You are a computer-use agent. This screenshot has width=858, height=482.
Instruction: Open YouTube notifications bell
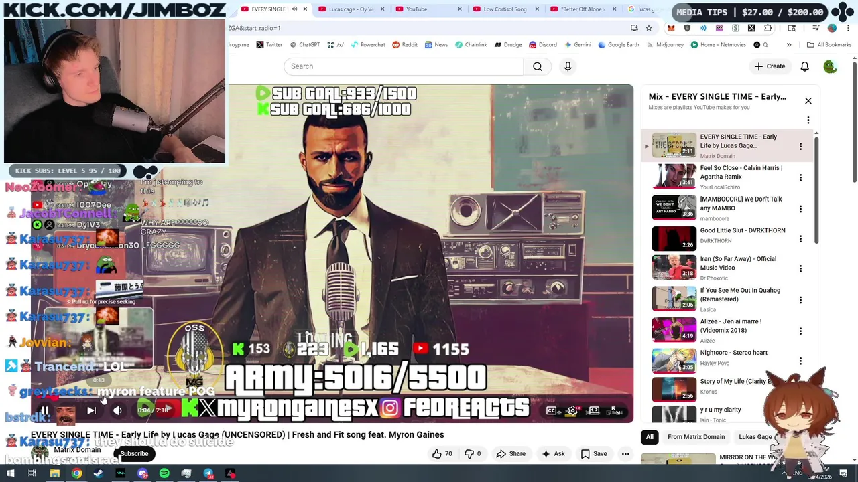point(804,66)
